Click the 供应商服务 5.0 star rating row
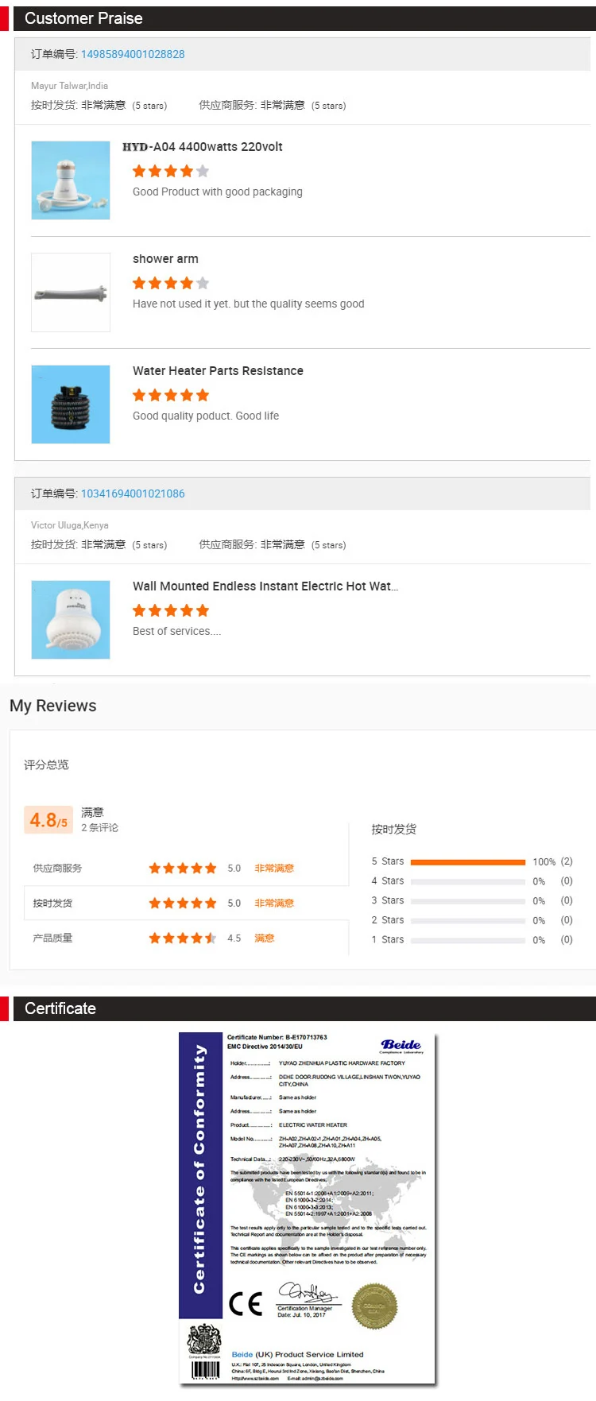This screenshot has height=1401, width=596. [x=183, y=869]
